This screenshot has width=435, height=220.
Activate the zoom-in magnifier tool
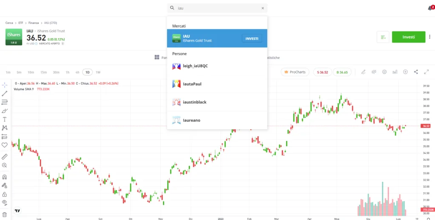[x=4, y=165]
